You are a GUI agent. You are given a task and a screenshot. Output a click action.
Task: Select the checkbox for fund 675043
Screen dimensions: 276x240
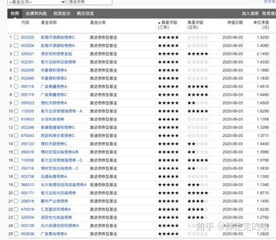point(16,136)
